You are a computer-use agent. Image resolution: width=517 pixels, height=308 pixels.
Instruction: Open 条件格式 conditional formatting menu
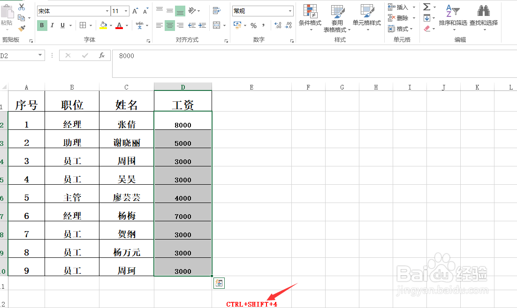pos(310,18)
